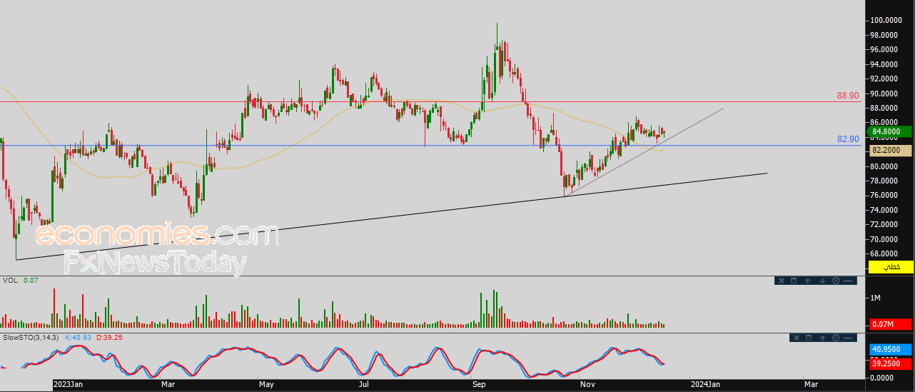Image resolution: width=915 pixels, height=392 pixels.
Task: Move the VOL panel up
Action: (x=807, y=281)
